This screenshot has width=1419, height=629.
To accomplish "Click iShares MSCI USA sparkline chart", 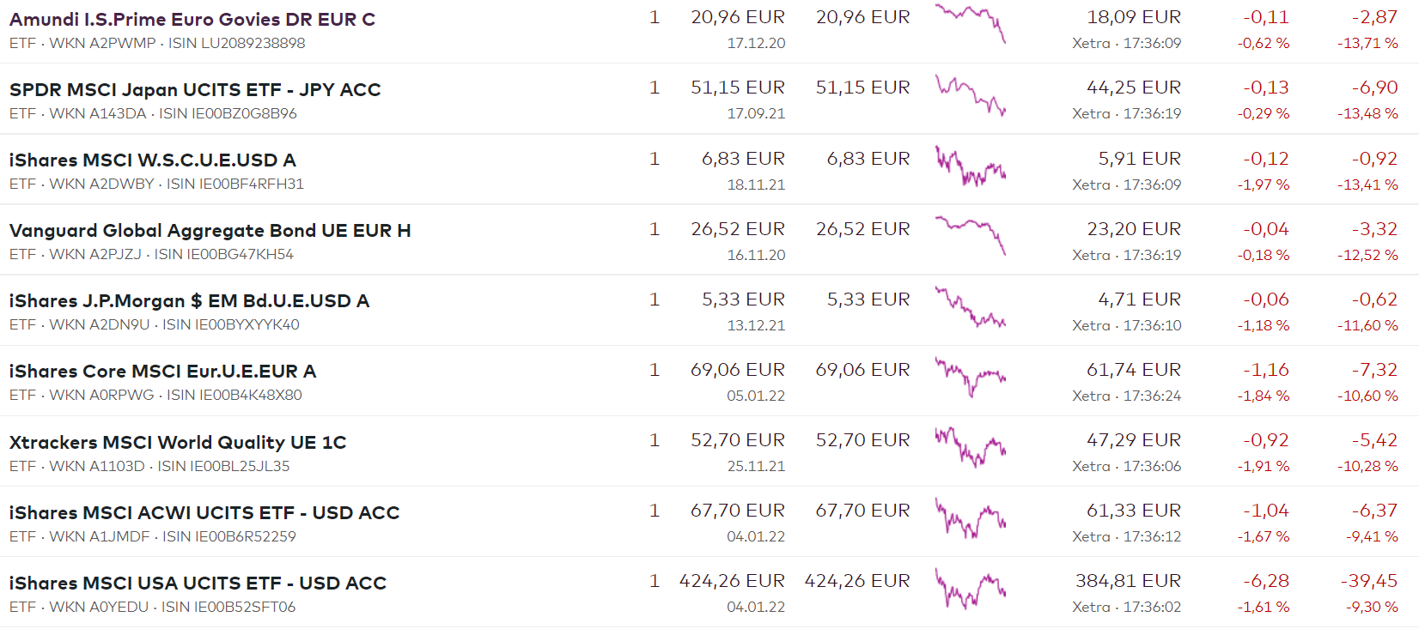I will pyautogui.click(x=971, y=588).
